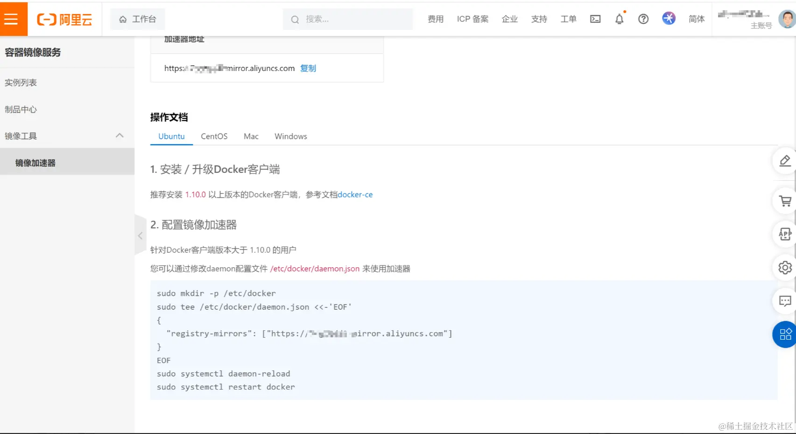Click the '2. 配置镜像加速器' heading

pos(193,225)
